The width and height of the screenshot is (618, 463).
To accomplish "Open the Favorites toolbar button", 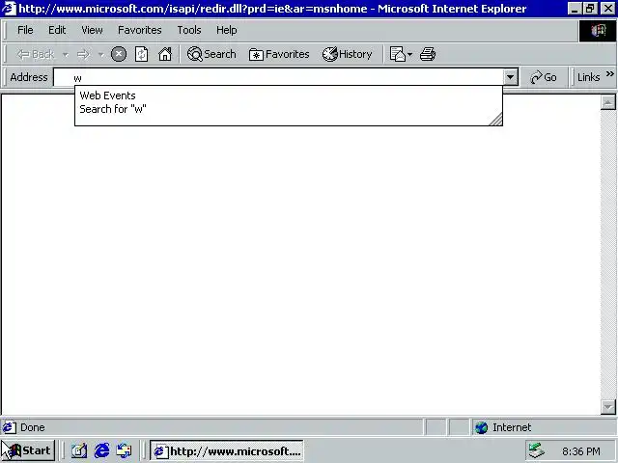I will [279, 54].
